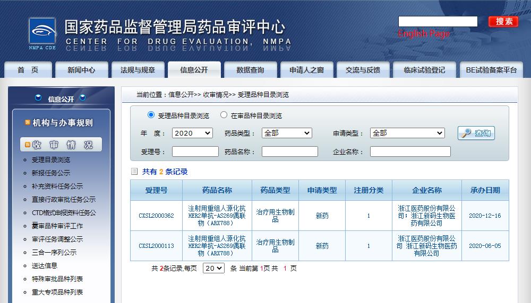The image size is (531, 303).
Task: Change the per-page count dropdown showing 20
Action: tap(213, 268)
